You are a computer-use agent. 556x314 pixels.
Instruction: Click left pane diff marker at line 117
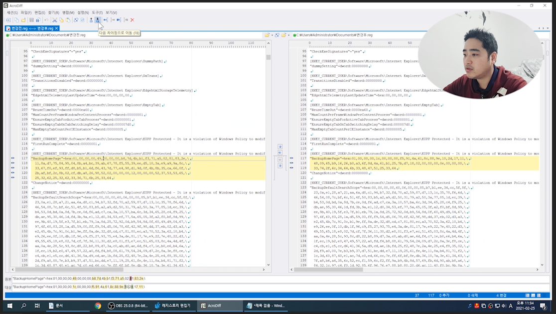(13, 158)
